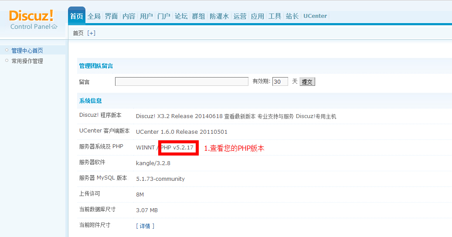Click the 当前附件尺寸 label

pos(95,225)
